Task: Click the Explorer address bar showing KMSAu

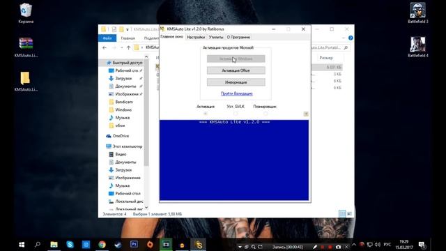Action: (x=146, y=47)
